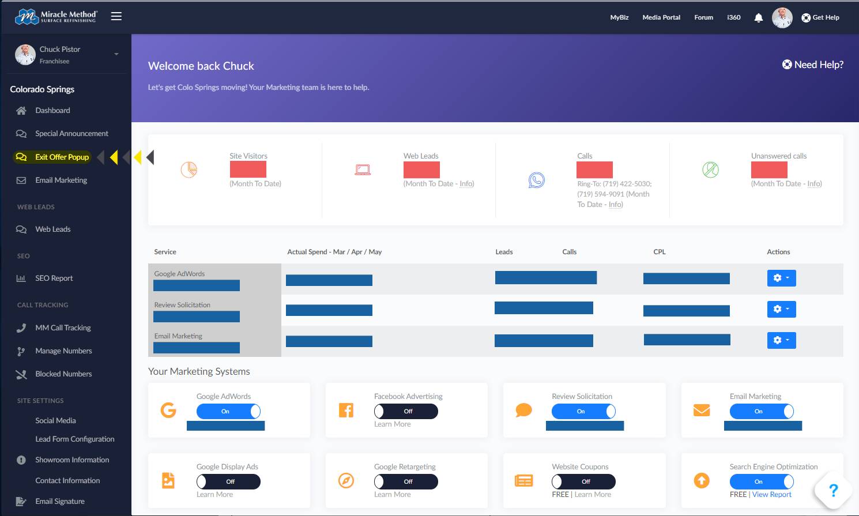Open Google AdWords row actions gear dropdown
The height and width of the screenshot is (516, 859).
coord(781,278)
